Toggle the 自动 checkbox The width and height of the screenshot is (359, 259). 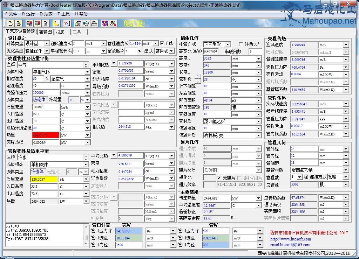pos(162,43)
